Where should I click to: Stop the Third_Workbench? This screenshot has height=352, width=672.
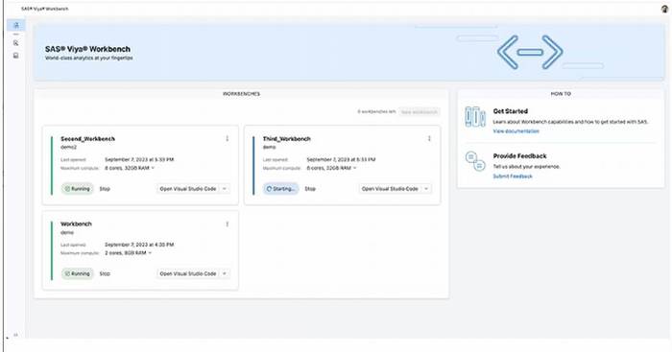pos(310,189)
